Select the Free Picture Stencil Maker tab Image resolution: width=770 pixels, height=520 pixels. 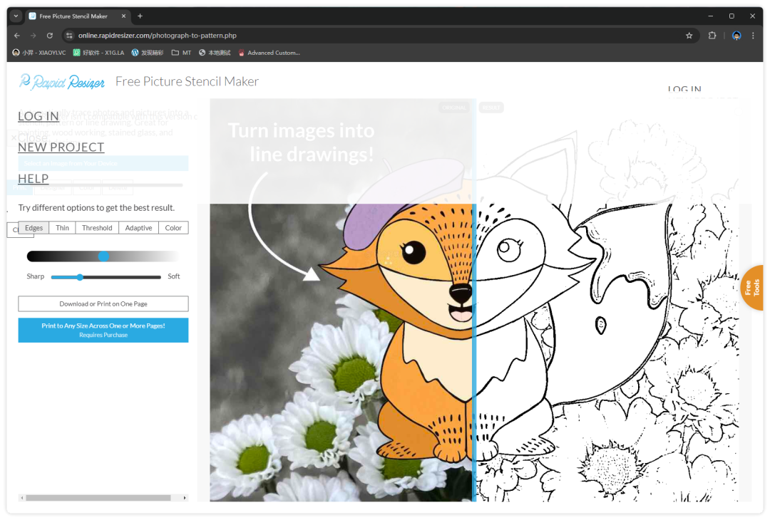(77, 16)
